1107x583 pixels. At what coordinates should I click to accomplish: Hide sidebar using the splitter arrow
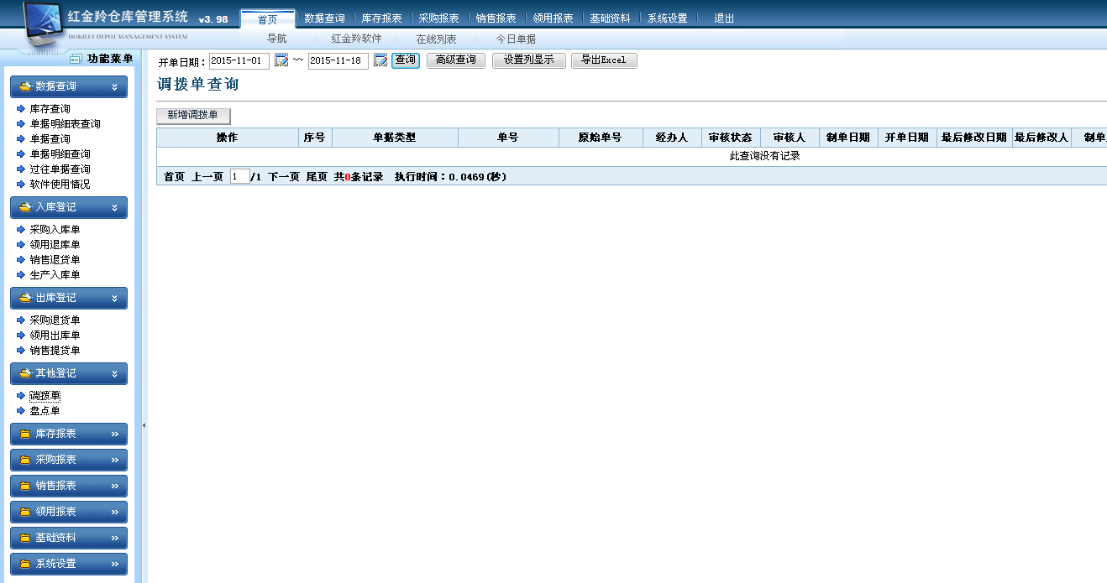point(144,425)
